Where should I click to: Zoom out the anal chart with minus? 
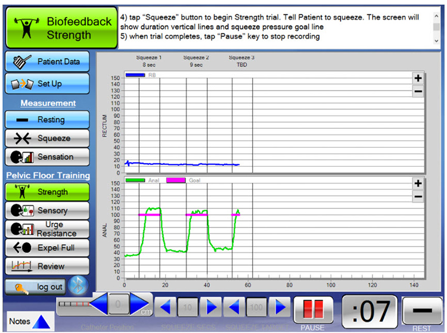click(418, 197)
